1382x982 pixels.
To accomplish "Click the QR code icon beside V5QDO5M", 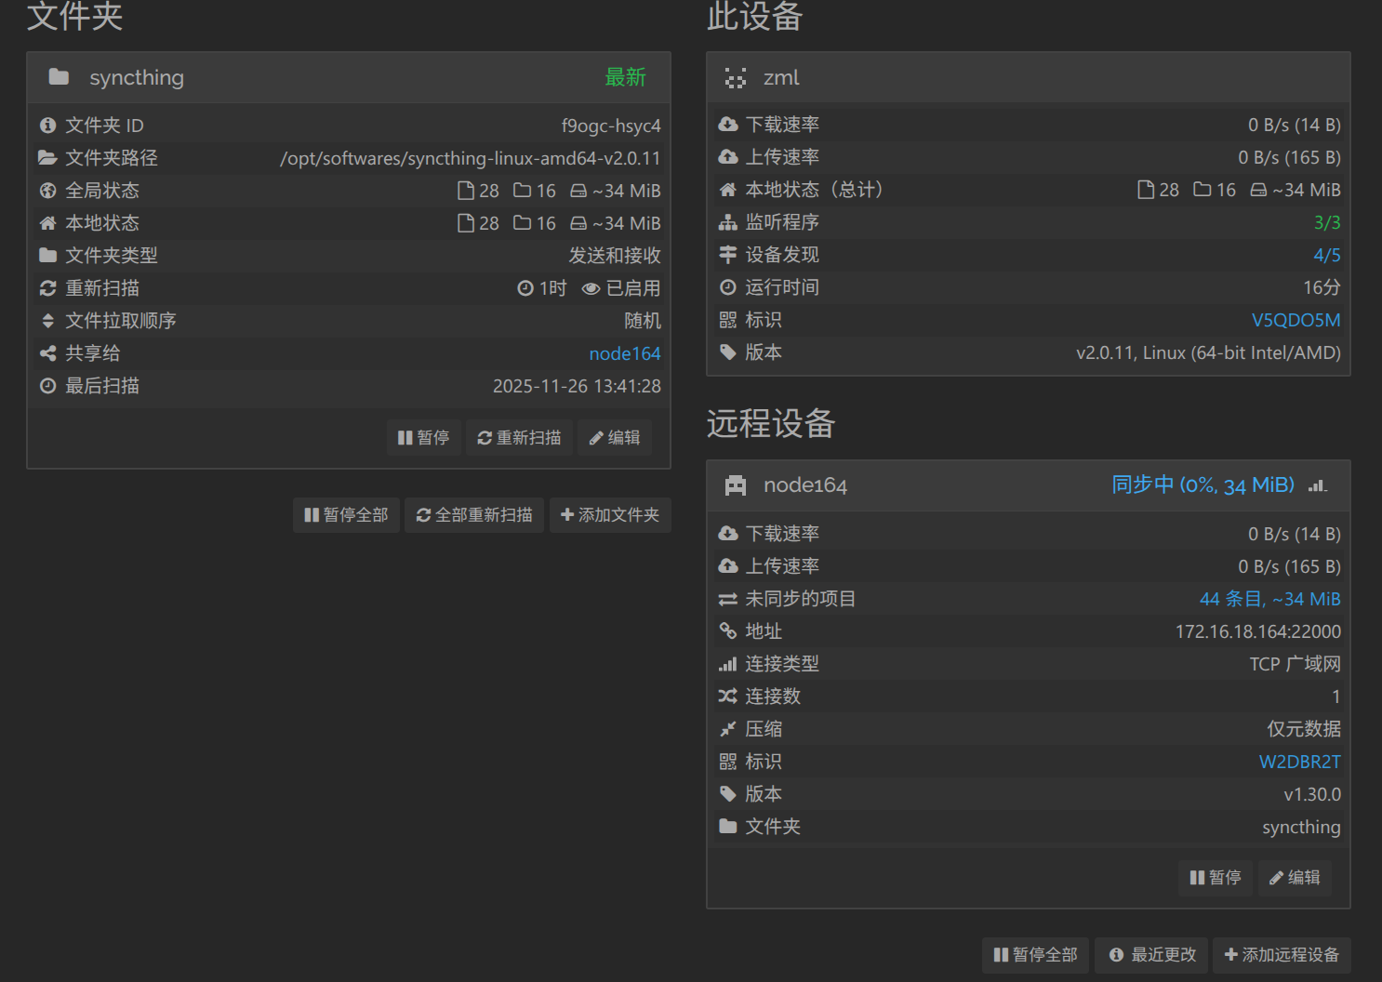I will point(727,320).
